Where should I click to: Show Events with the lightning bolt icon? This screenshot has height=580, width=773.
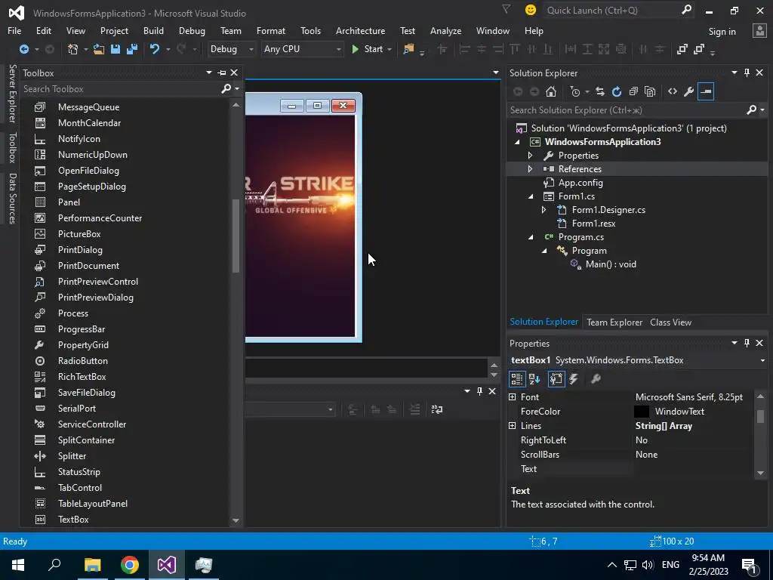(574, 379)
